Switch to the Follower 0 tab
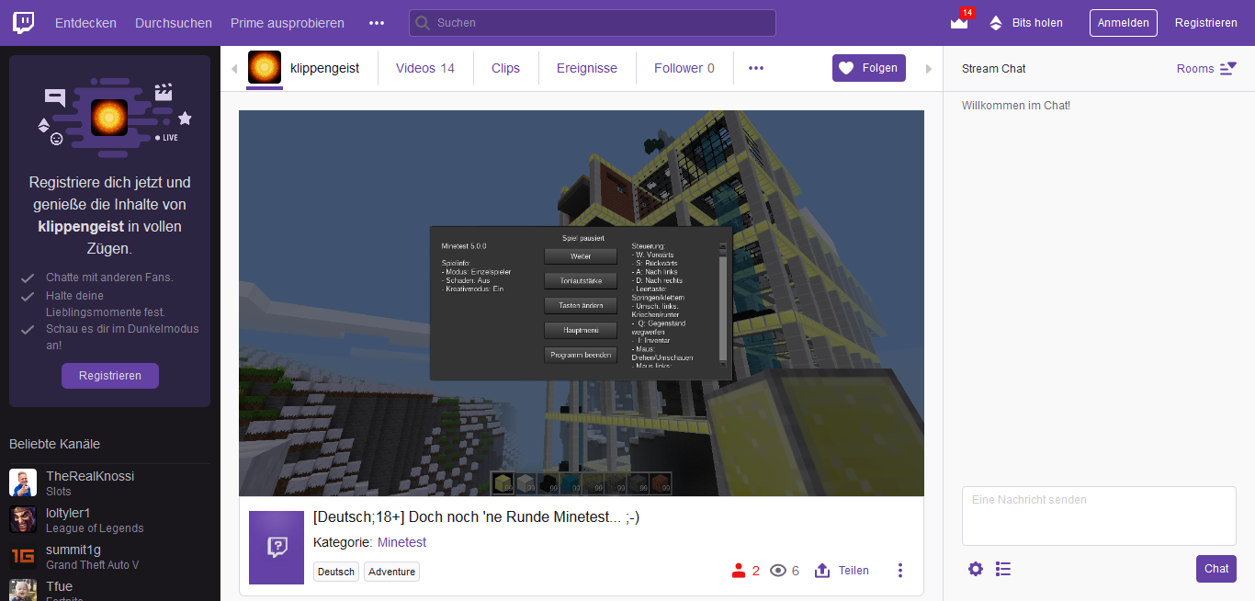 [x=684, y=68]
